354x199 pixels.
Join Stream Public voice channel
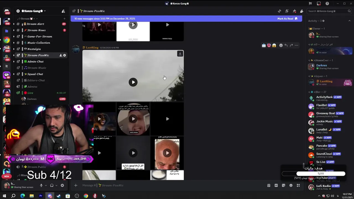point(41,167)
